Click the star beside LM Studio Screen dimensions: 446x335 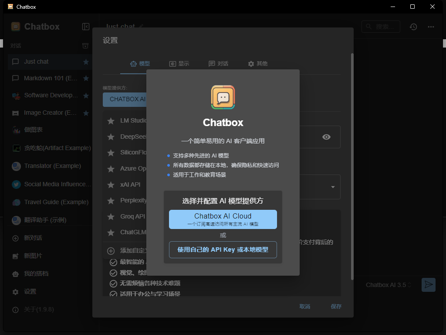click(111, 121)
